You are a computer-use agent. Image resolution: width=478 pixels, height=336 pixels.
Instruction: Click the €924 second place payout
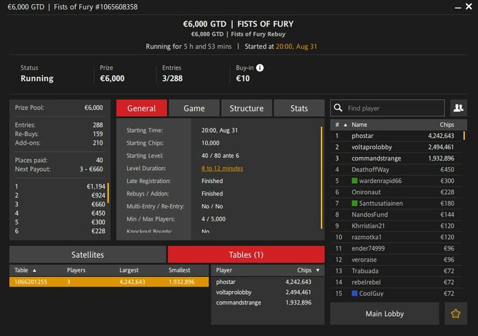[98, 195]
